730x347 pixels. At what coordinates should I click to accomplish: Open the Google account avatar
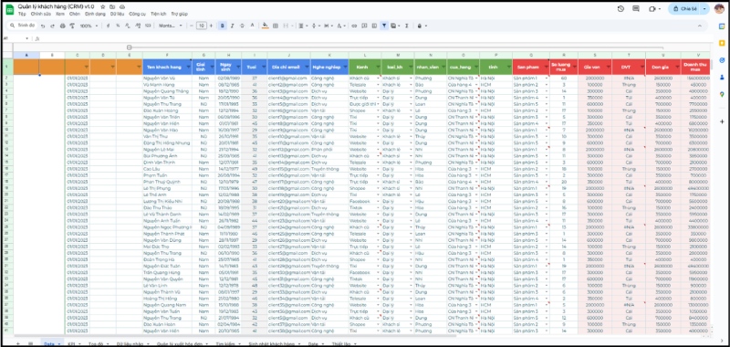coord(719,9)
